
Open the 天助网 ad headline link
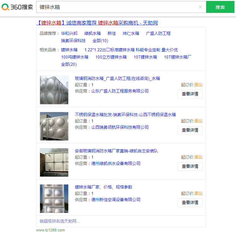click(97, 23)
